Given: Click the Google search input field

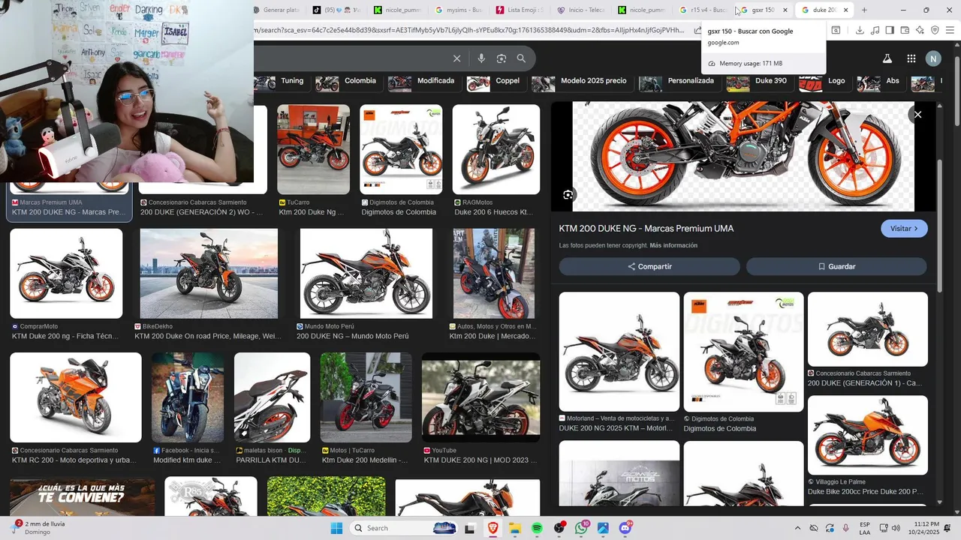Looking at the screenshot, I should 351,58.
